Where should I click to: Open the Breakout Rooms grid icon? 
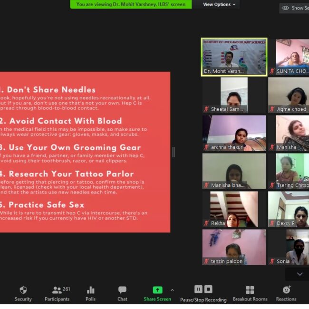point(250,290)
